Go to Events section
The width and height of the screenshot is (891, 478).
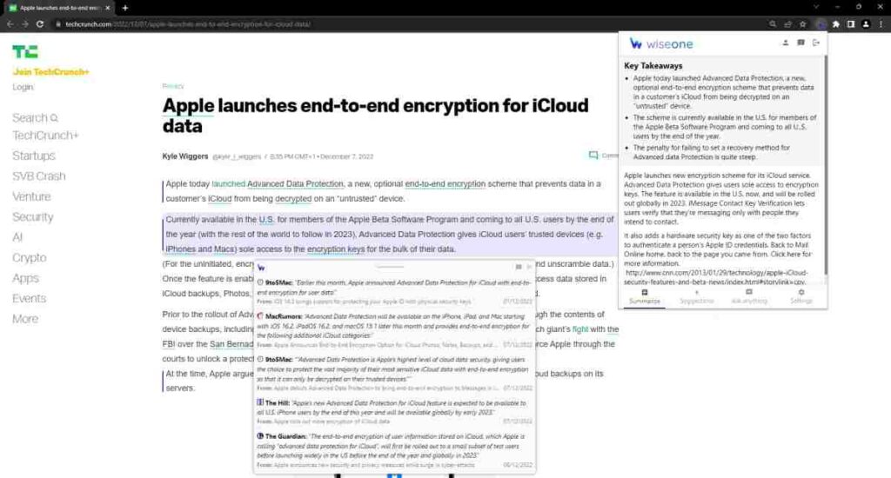[x=29, y=298]
